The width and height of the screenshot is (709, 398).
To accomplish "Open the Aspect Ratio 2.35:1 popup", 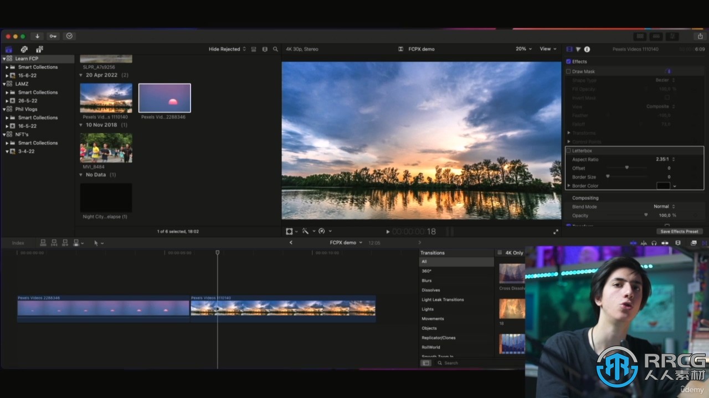I will click(665, 159).
